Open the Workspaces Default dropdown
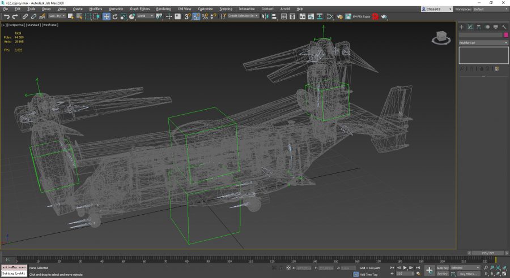The height and width of the screenshot is (278, 510). click(491, 9)
